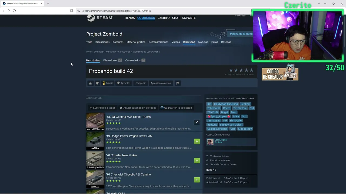
Task: Click Colecciones in the breadcrumb trail
Action: (124, 52)
